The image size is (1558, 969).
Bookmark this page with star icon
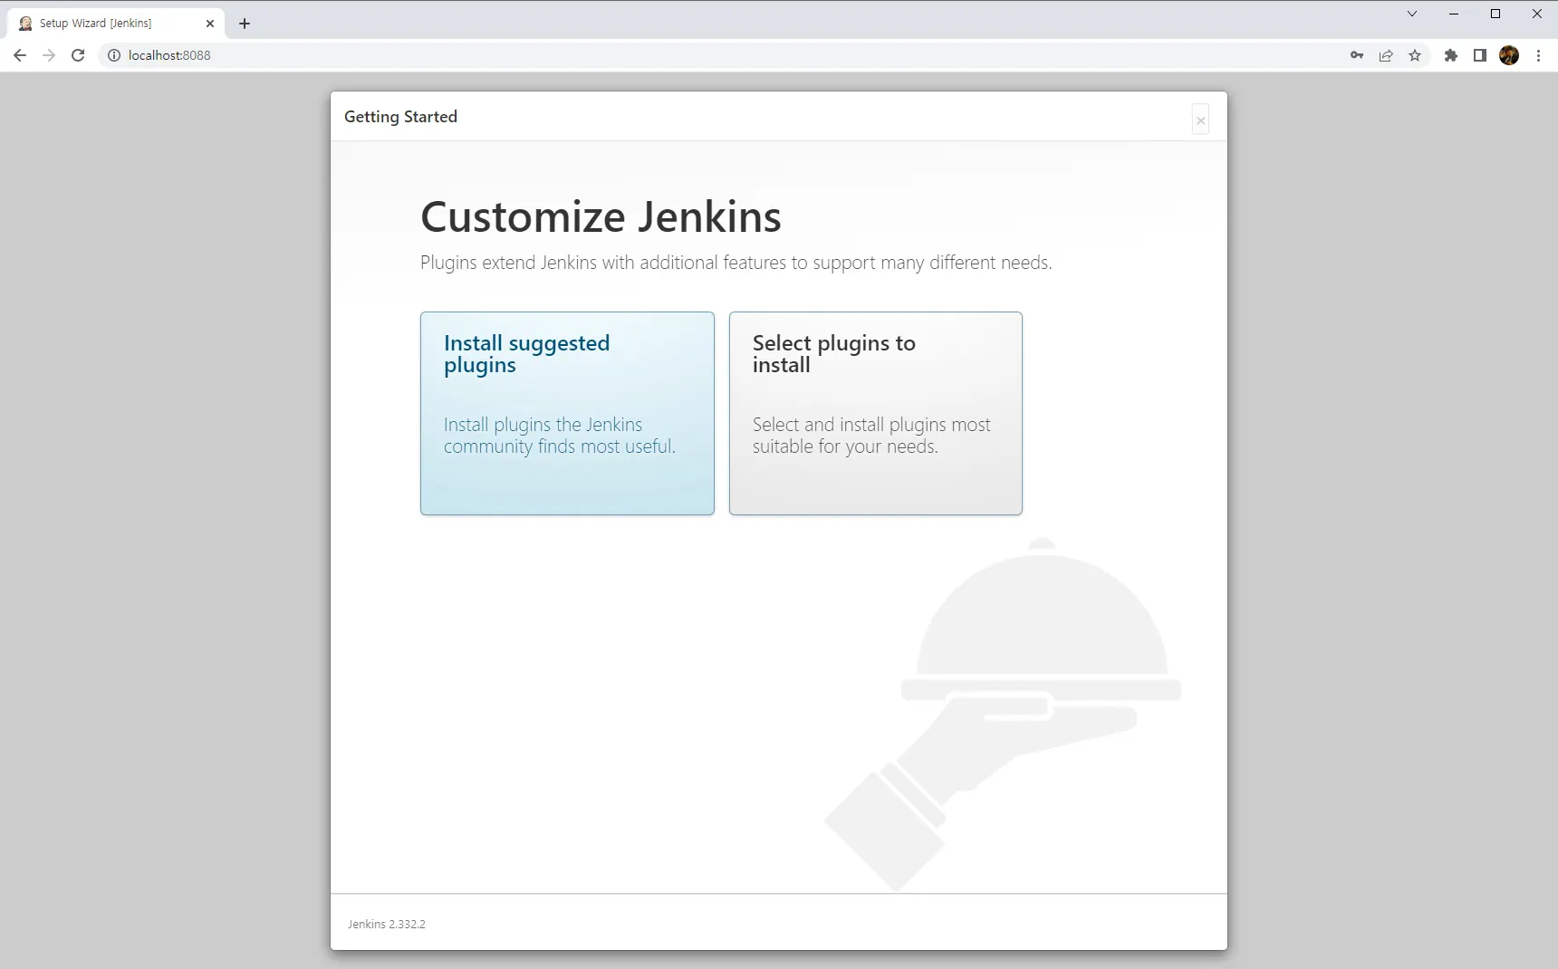pos(1415,55)
